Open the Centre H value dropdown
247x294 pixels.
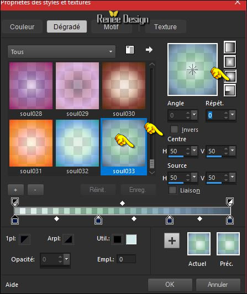click(x=194, y=151)
